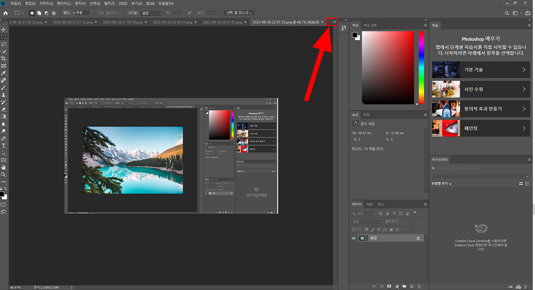Choose New selection mode button
The height and width of the screenshot is (290, 535).
tap(32, 13)
